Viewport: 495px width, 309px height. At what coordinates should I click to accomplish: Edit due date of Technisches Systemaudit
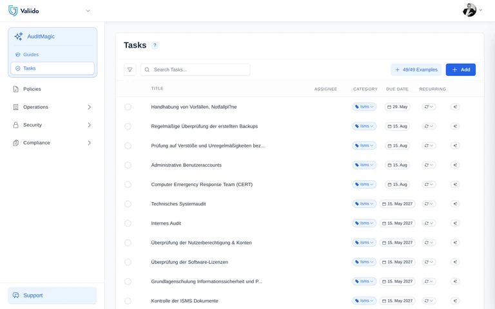coord(397,204)
